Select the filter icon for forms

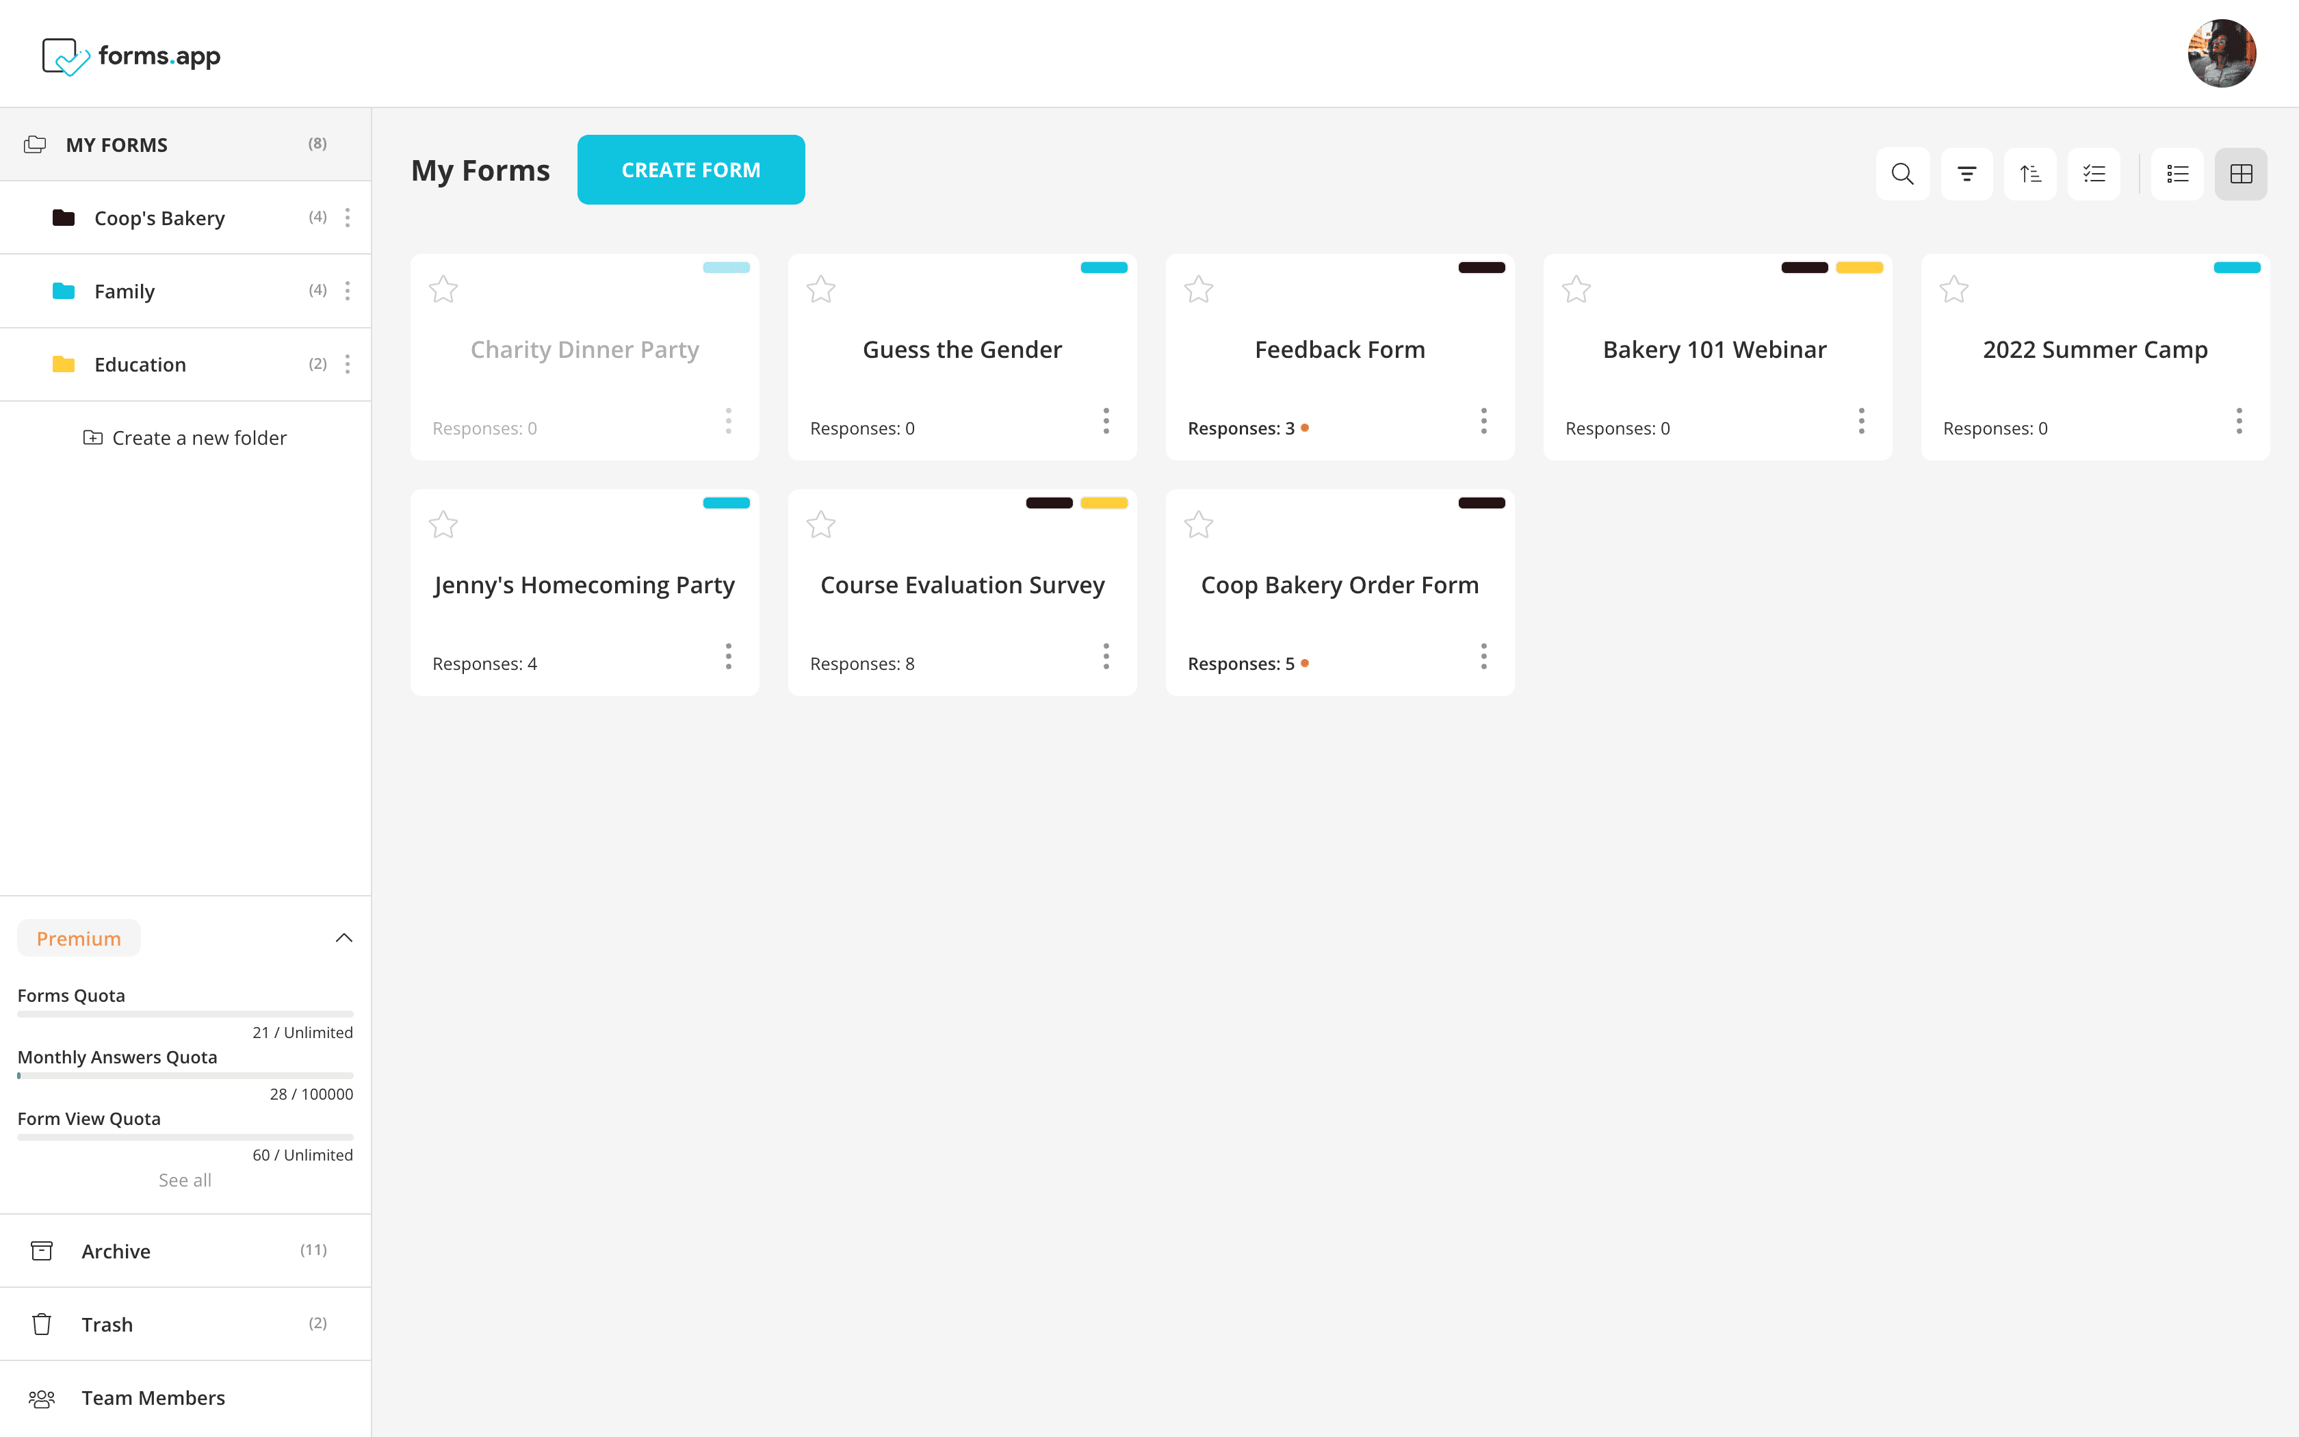click(1968, 172)
